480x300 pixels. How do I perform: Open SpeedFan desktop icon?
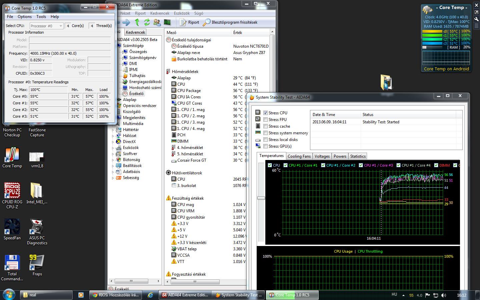12,230
